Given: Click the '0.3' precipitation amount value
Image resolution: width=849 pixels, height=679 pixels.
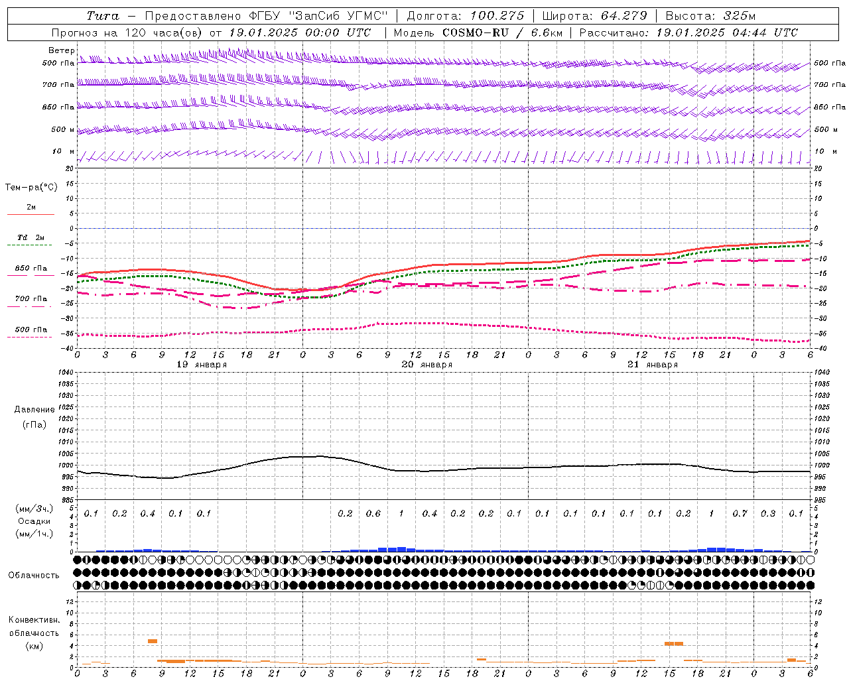Looking at the screenshot, I should (768, 514).
